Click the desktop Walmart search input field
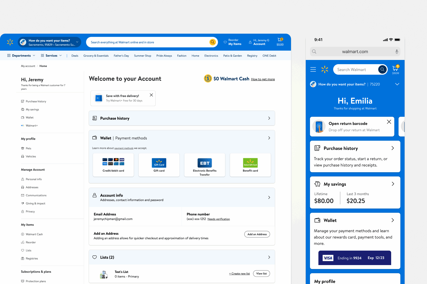Viewport: 427px width, 284px height. click(148, 42)
